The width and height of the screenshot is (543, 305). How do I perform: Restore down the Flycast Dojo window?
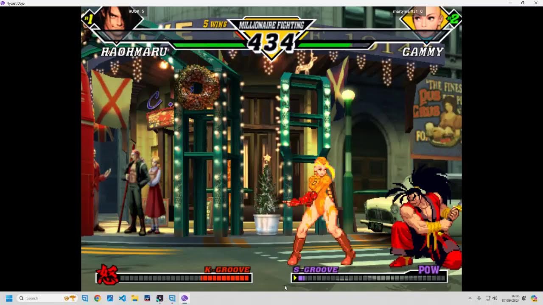coord(523,3)
